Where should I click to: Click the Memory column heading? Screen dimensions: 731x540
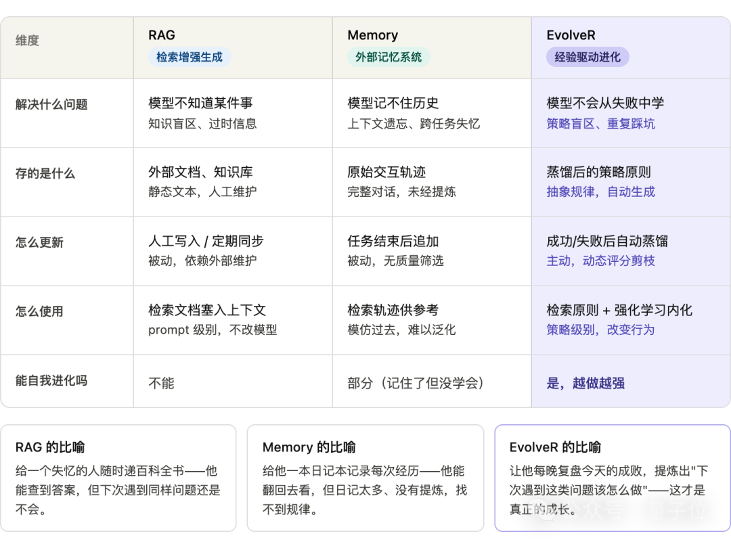click(x=372, y=35)
